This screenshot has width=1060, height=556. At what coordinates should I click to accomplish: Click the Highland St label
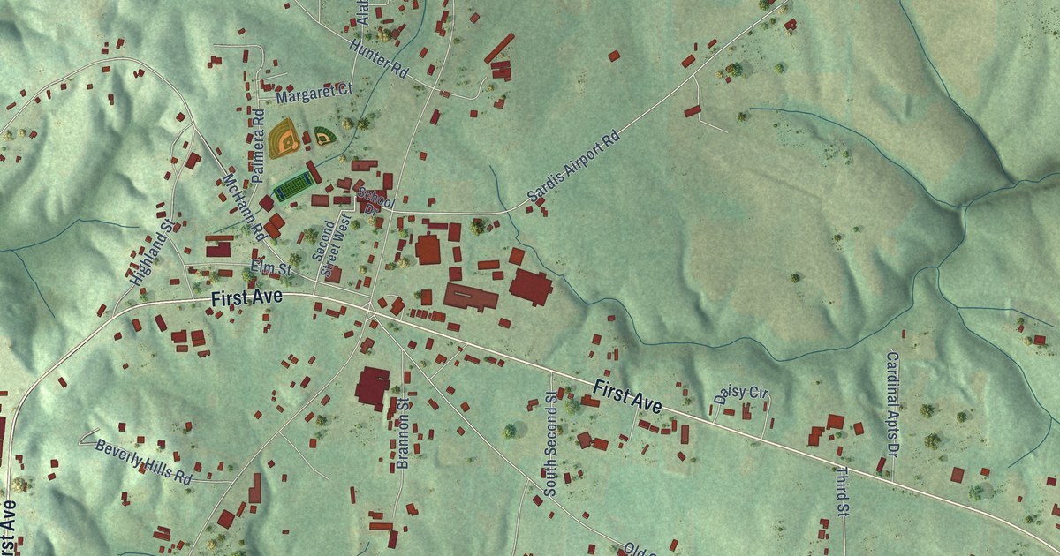(x=153, y=252)
